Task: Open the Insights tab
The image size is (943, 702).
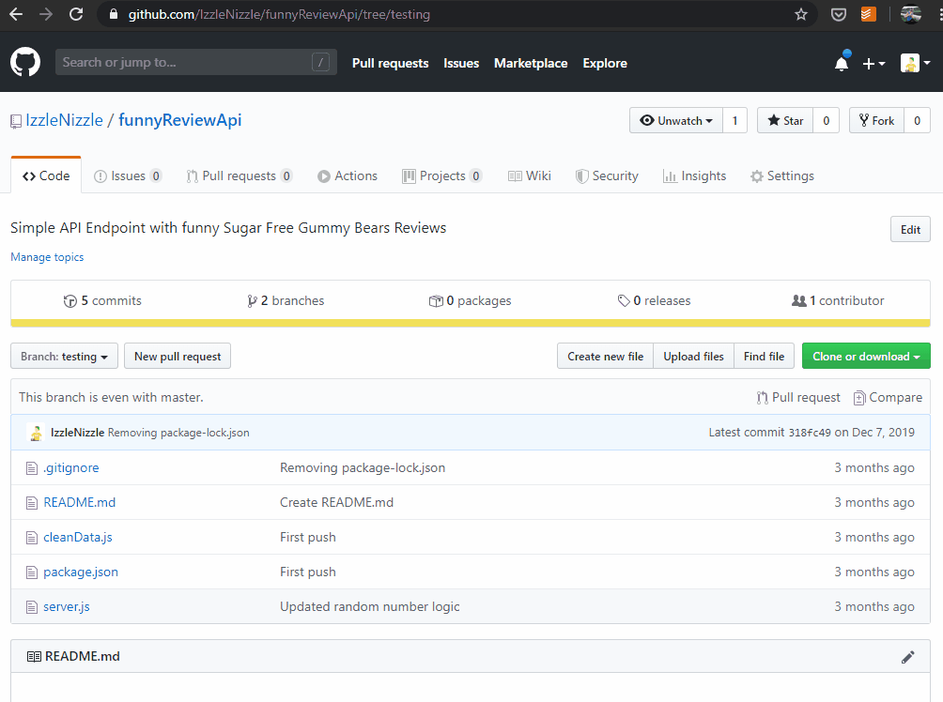Action: (x=695, y=176)
